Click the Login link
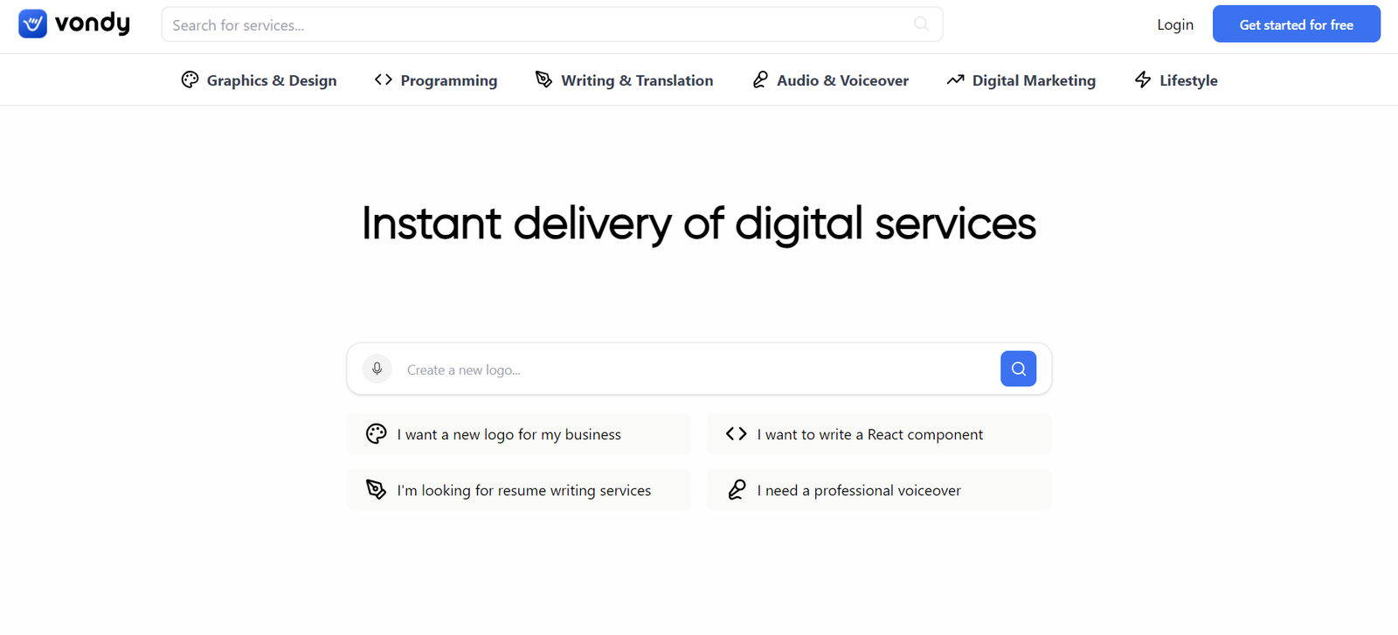The image size is (1398, 635). [1174, 24]
